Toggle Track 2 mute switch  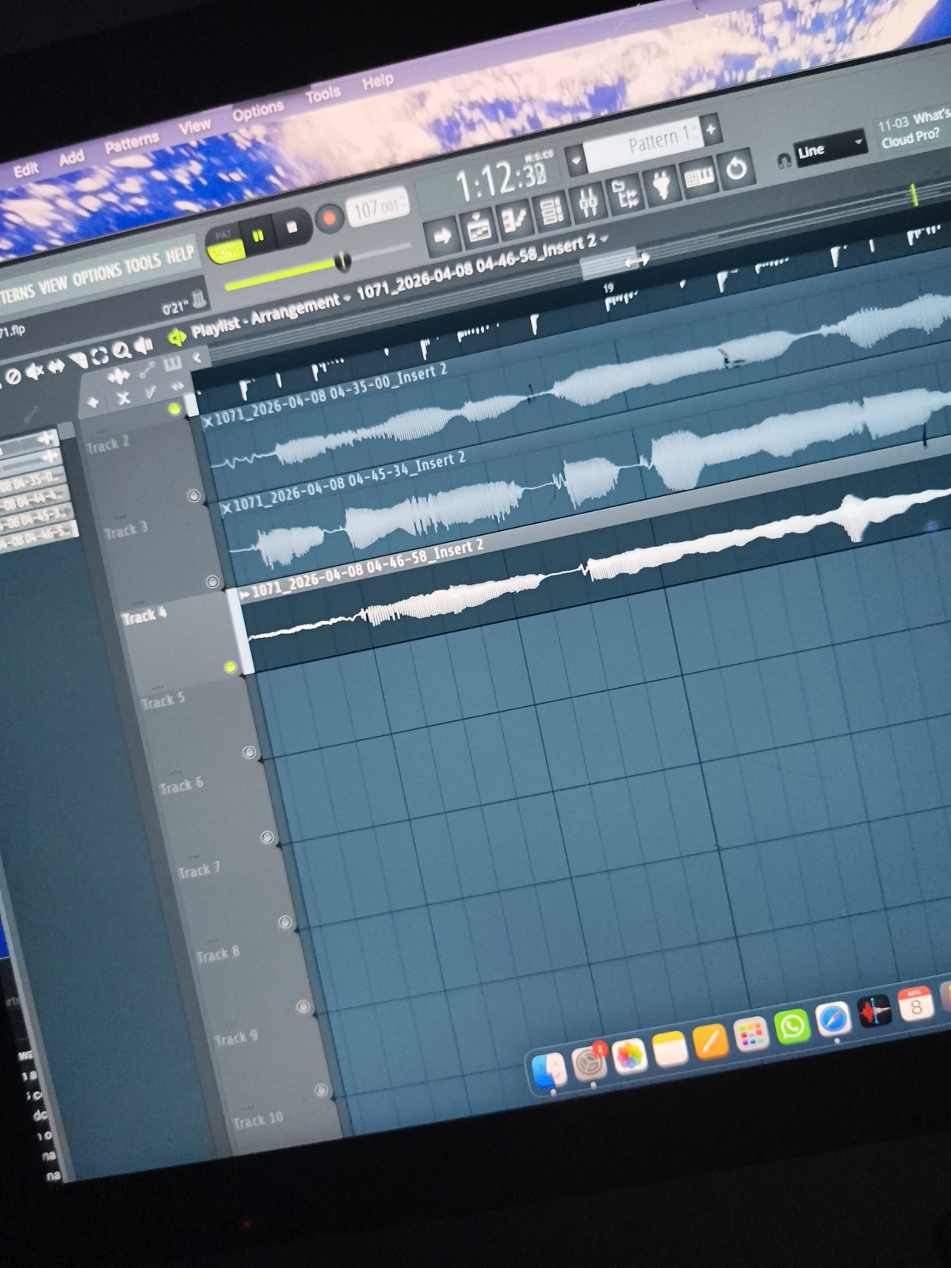coord(193,496)
